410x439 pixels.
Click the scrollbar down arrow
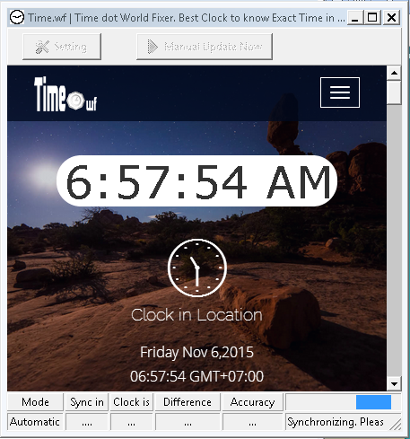[x=394, y=383]
